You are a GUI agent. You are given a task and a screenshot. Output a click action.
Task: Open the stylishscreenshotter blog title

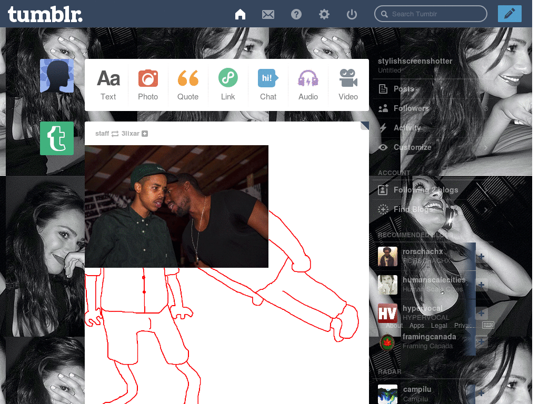pyautogui.click(x=415, y=61)
